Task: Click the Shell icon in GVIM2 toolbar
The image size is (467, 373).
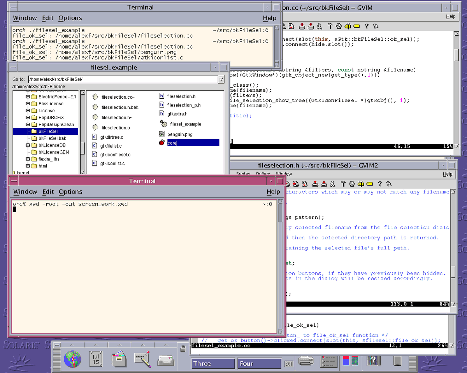Action: [352, 184]
